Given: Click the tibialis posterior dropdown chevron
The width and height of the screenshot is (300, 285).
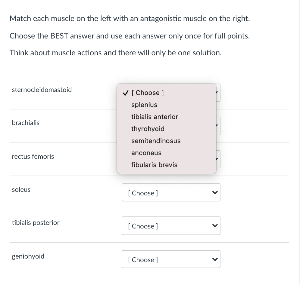Looking at the screenshot, I should pyautogui.click(x=215, y=226).
